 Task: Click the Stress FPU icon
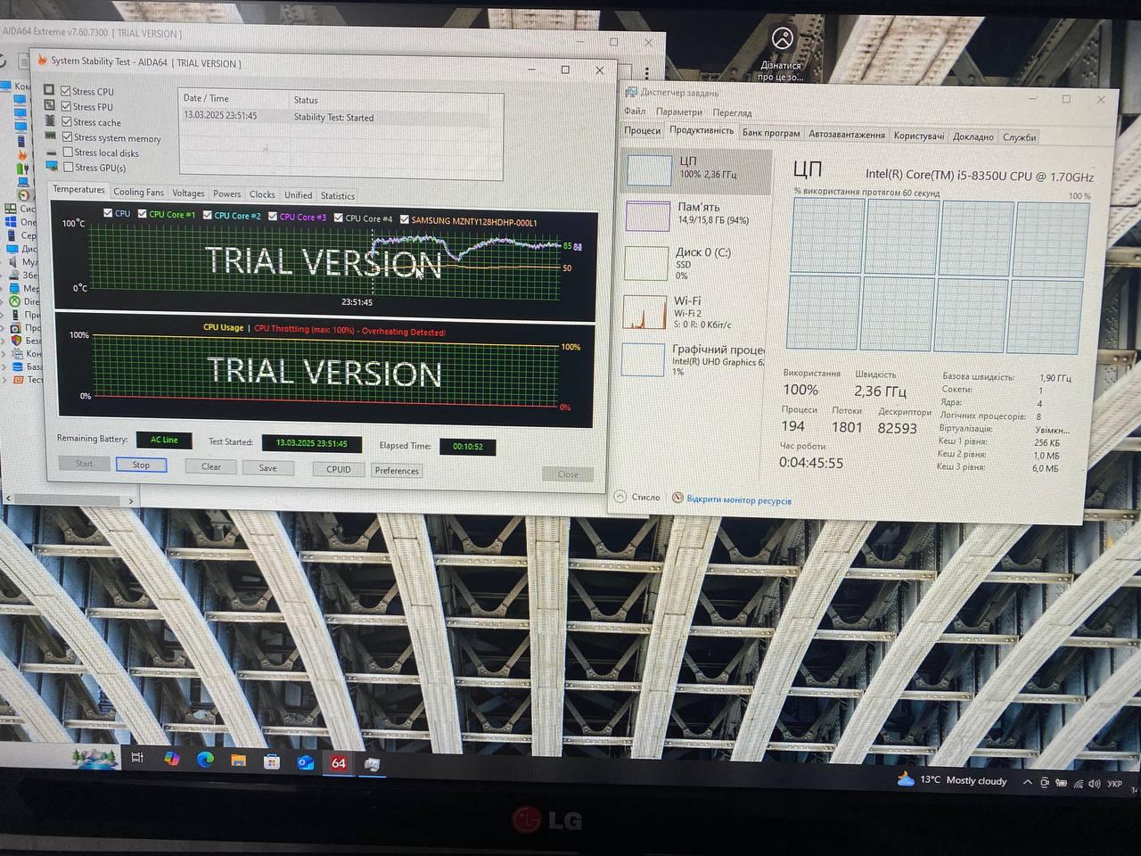(50, 105)
